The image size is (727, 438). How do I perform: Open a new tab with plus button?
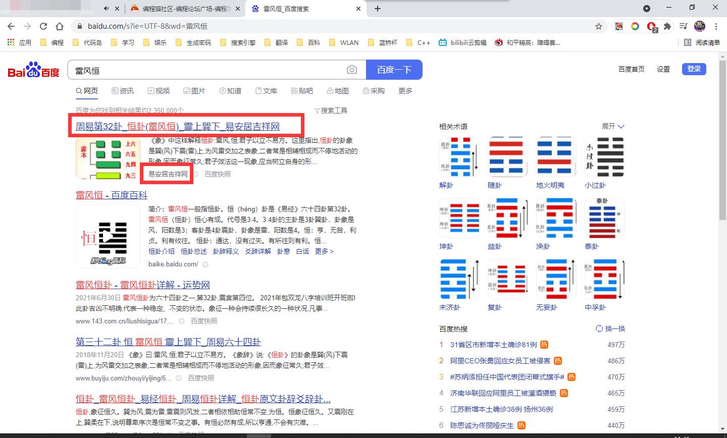tap(378, 9)
